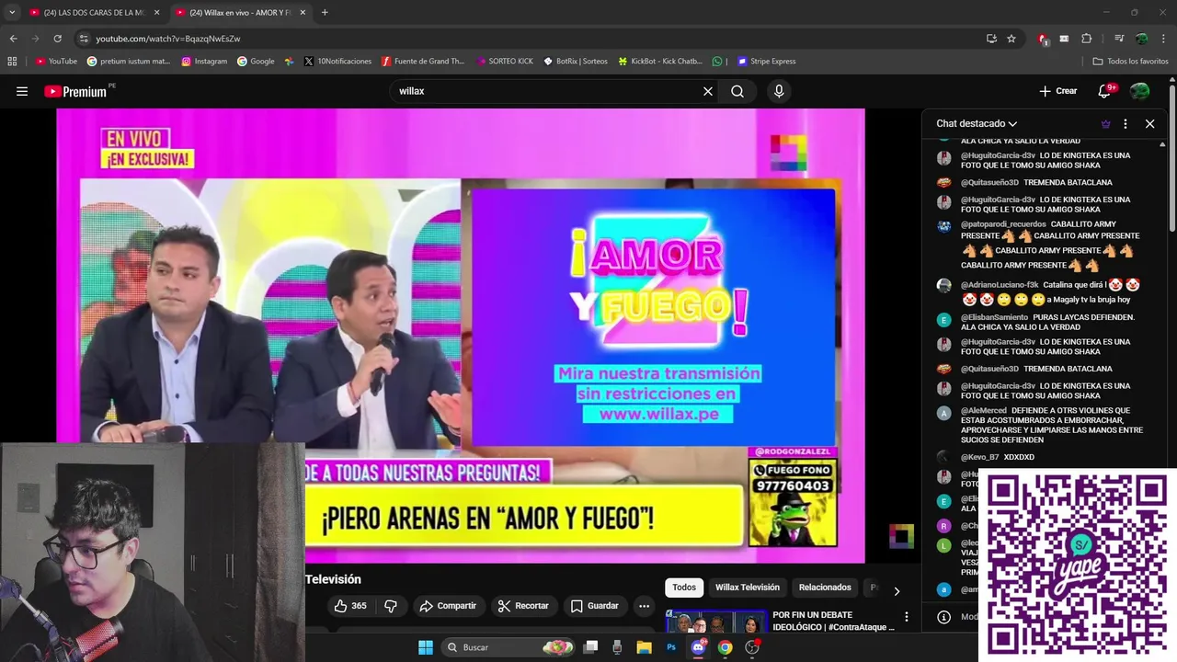Click the Amor y Fuego video player

click(461, 336)
